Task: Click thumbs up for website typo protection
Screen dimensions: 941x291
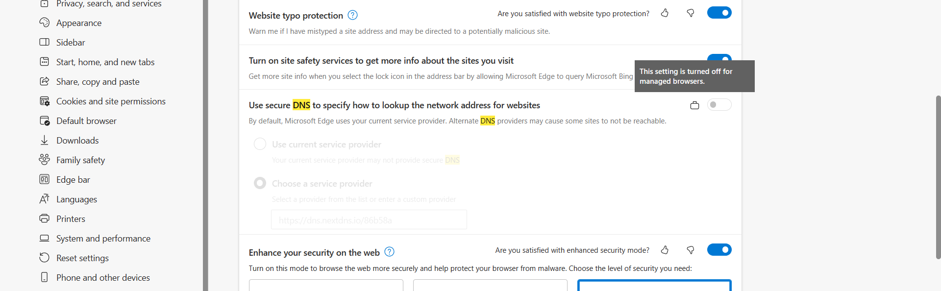Action: coord(665,13)
